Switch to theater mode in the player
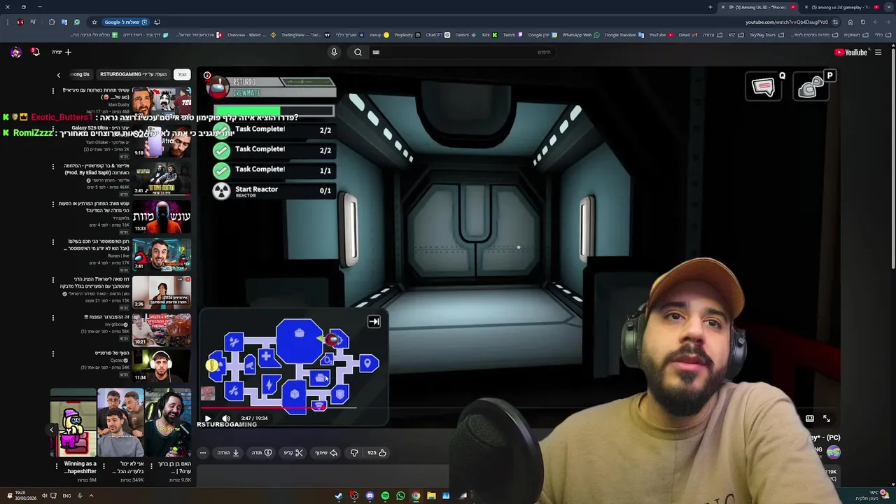Image resolution: width=896 pixels, height=504 pixels. click(x=810, y=419)
